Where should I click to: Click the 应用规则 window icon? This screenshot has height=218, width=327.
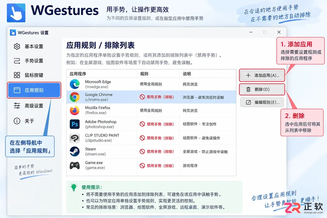tap(17, 90)
